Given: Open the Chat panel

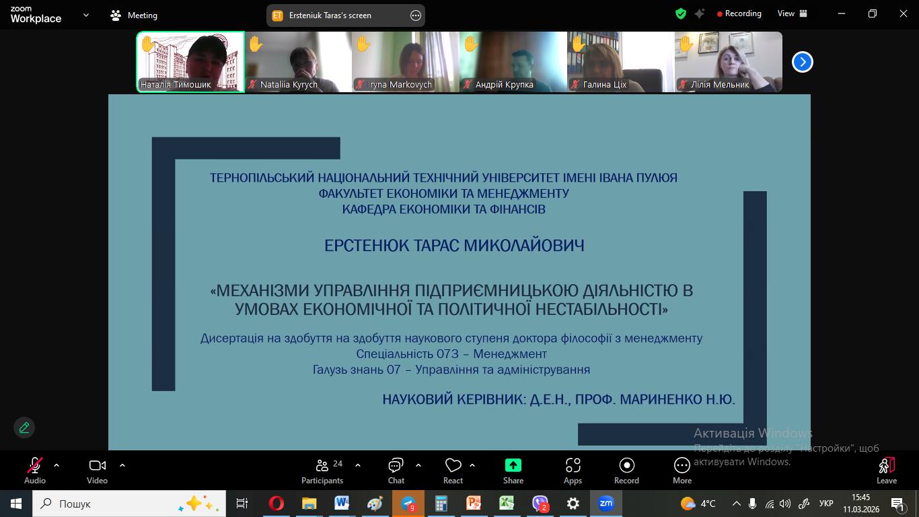Looking at the screenshot, I should tap(396, 471).
